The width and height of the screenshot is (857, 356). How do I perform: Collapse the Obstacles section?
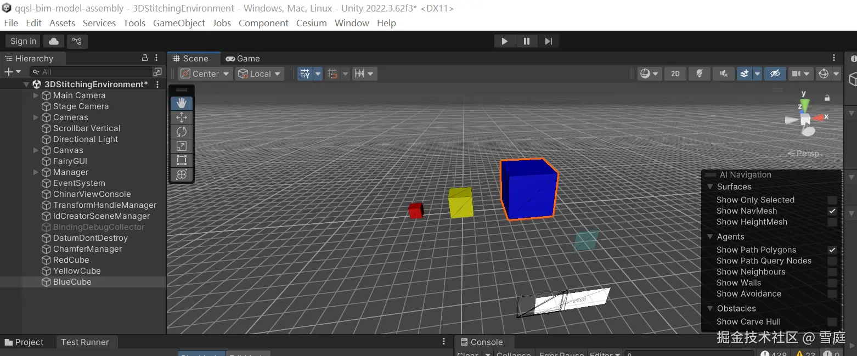point(709,309)
